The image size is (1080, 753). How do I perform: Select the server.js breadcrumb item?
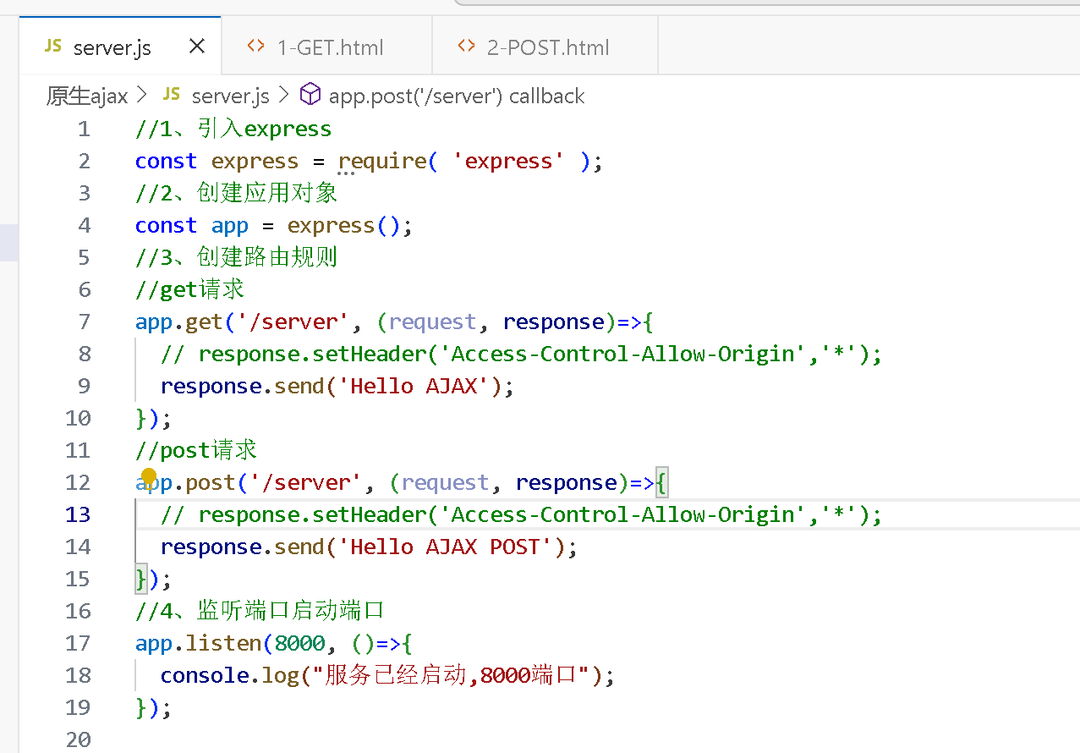[231, 96]
